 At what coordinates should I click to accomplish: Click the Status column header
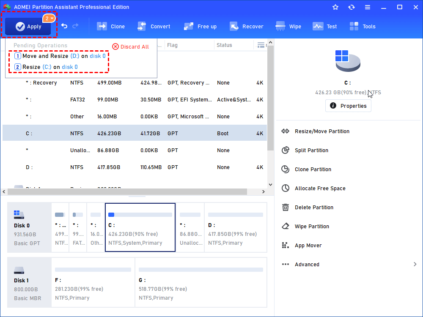coord(225,45)
